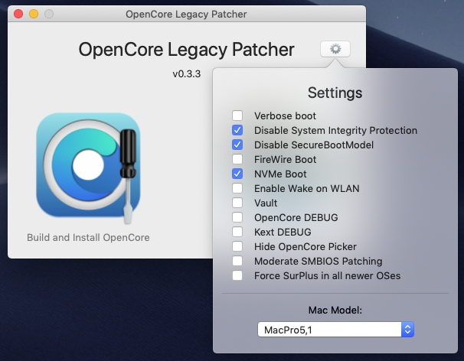Screen dimensions: 464x361
Task: Enable Moderate SMBIOS Patching
Action: [237, 261]
